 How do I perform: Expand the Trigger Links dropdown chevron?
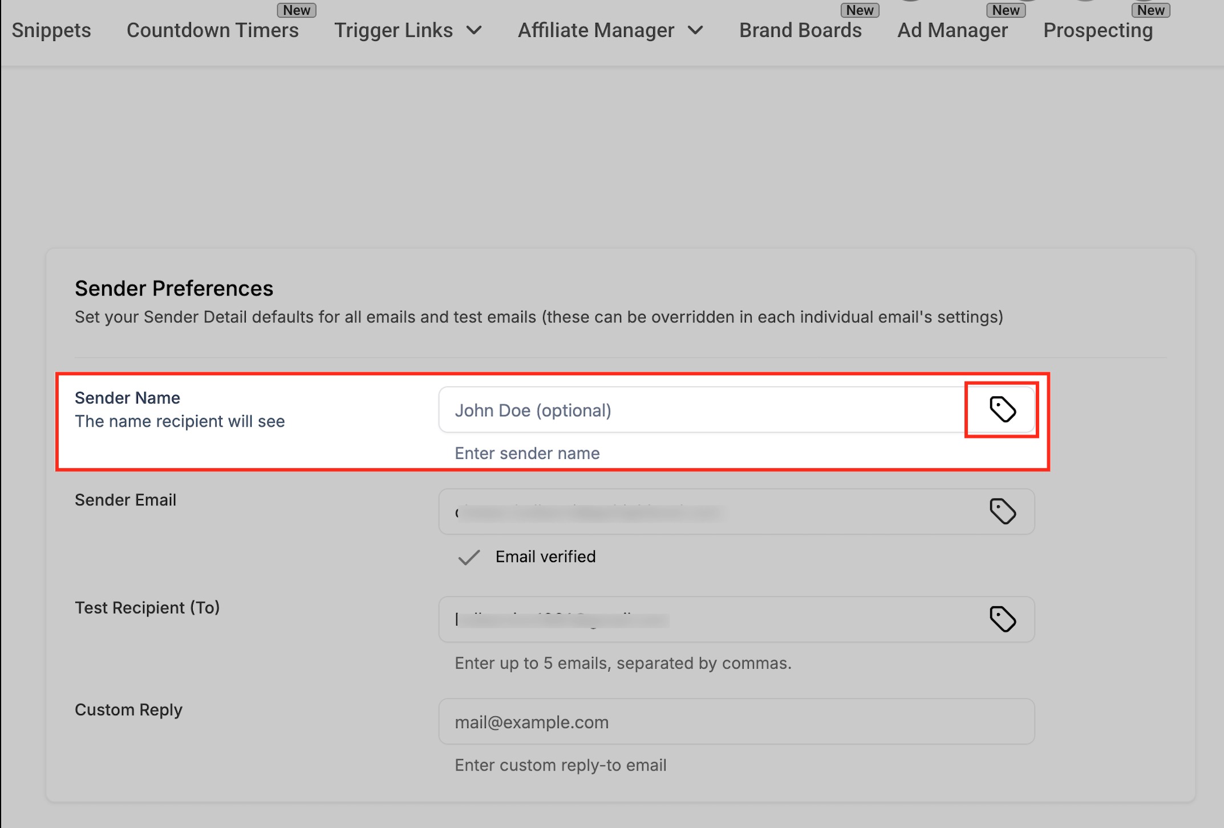[474, 30]
